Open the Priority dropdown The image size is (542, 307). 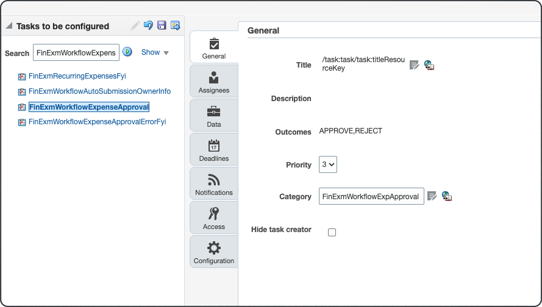pos(327,164)
